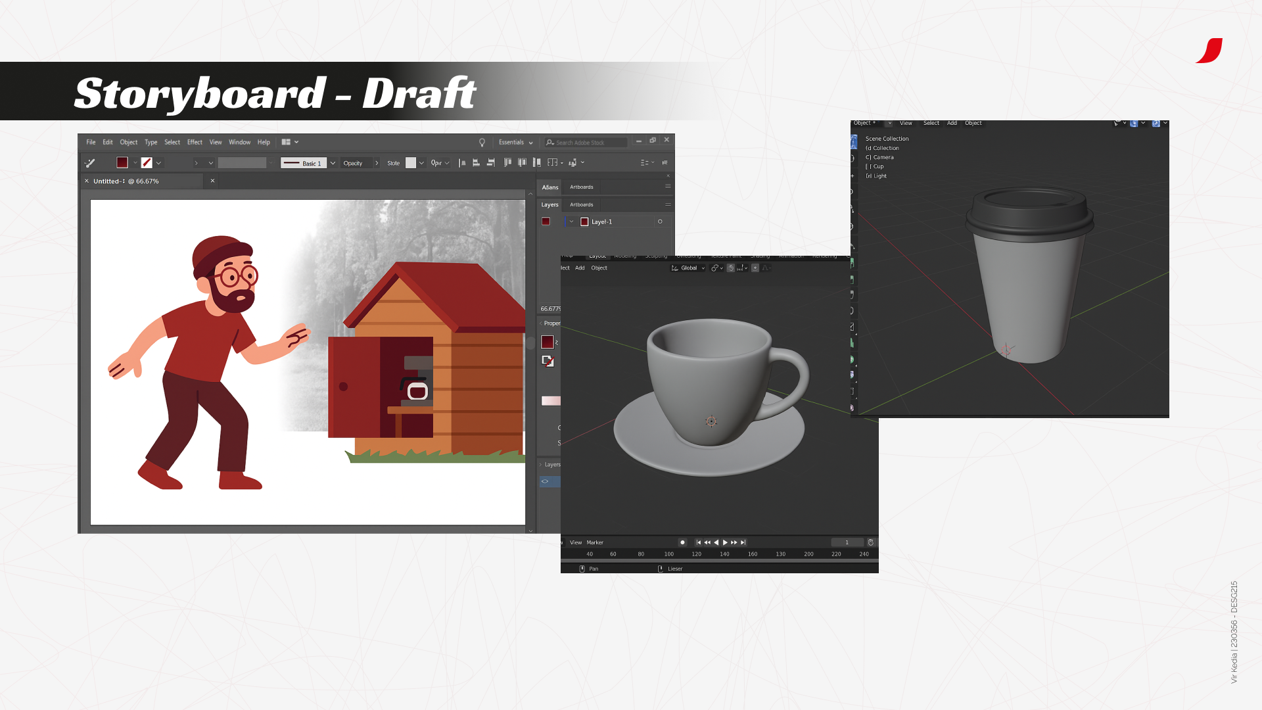Toggle proportional editing in Blender header
Viewport: 1262px width, 710px height.
pos(755,268)
